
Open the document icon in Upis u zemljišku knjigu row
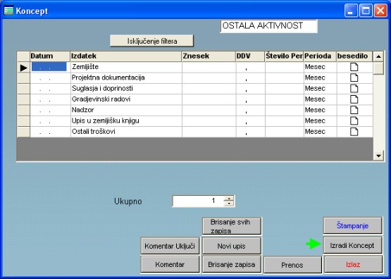354,120
